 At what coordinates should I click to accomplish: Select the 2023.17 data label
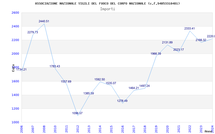tap(178, 50)
